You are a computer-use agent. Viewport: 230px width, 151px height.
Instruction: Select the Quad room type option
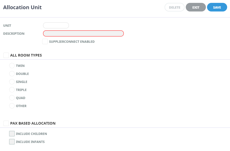click(x=12, y=98)
